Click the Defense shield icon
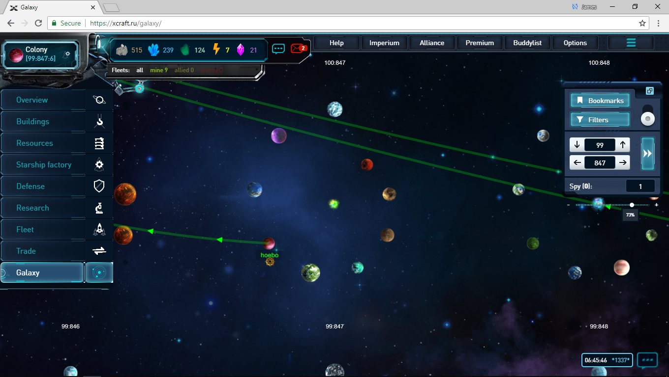The width and height of the screenshot is (669, 377). click(x=99, y=186)
